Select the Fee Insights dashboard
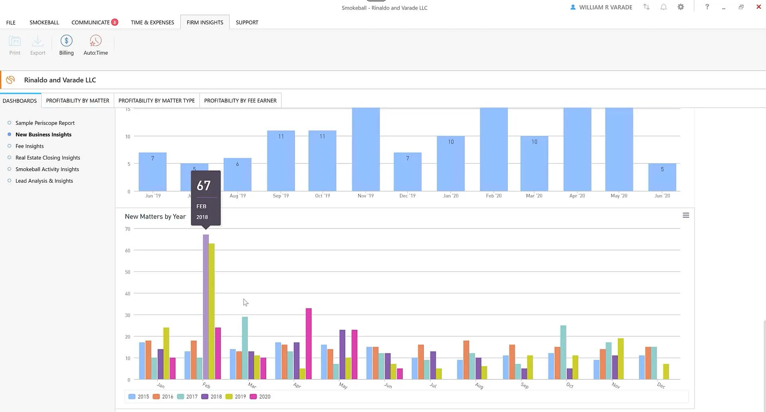766x412 pixels. tap(30, 146)
